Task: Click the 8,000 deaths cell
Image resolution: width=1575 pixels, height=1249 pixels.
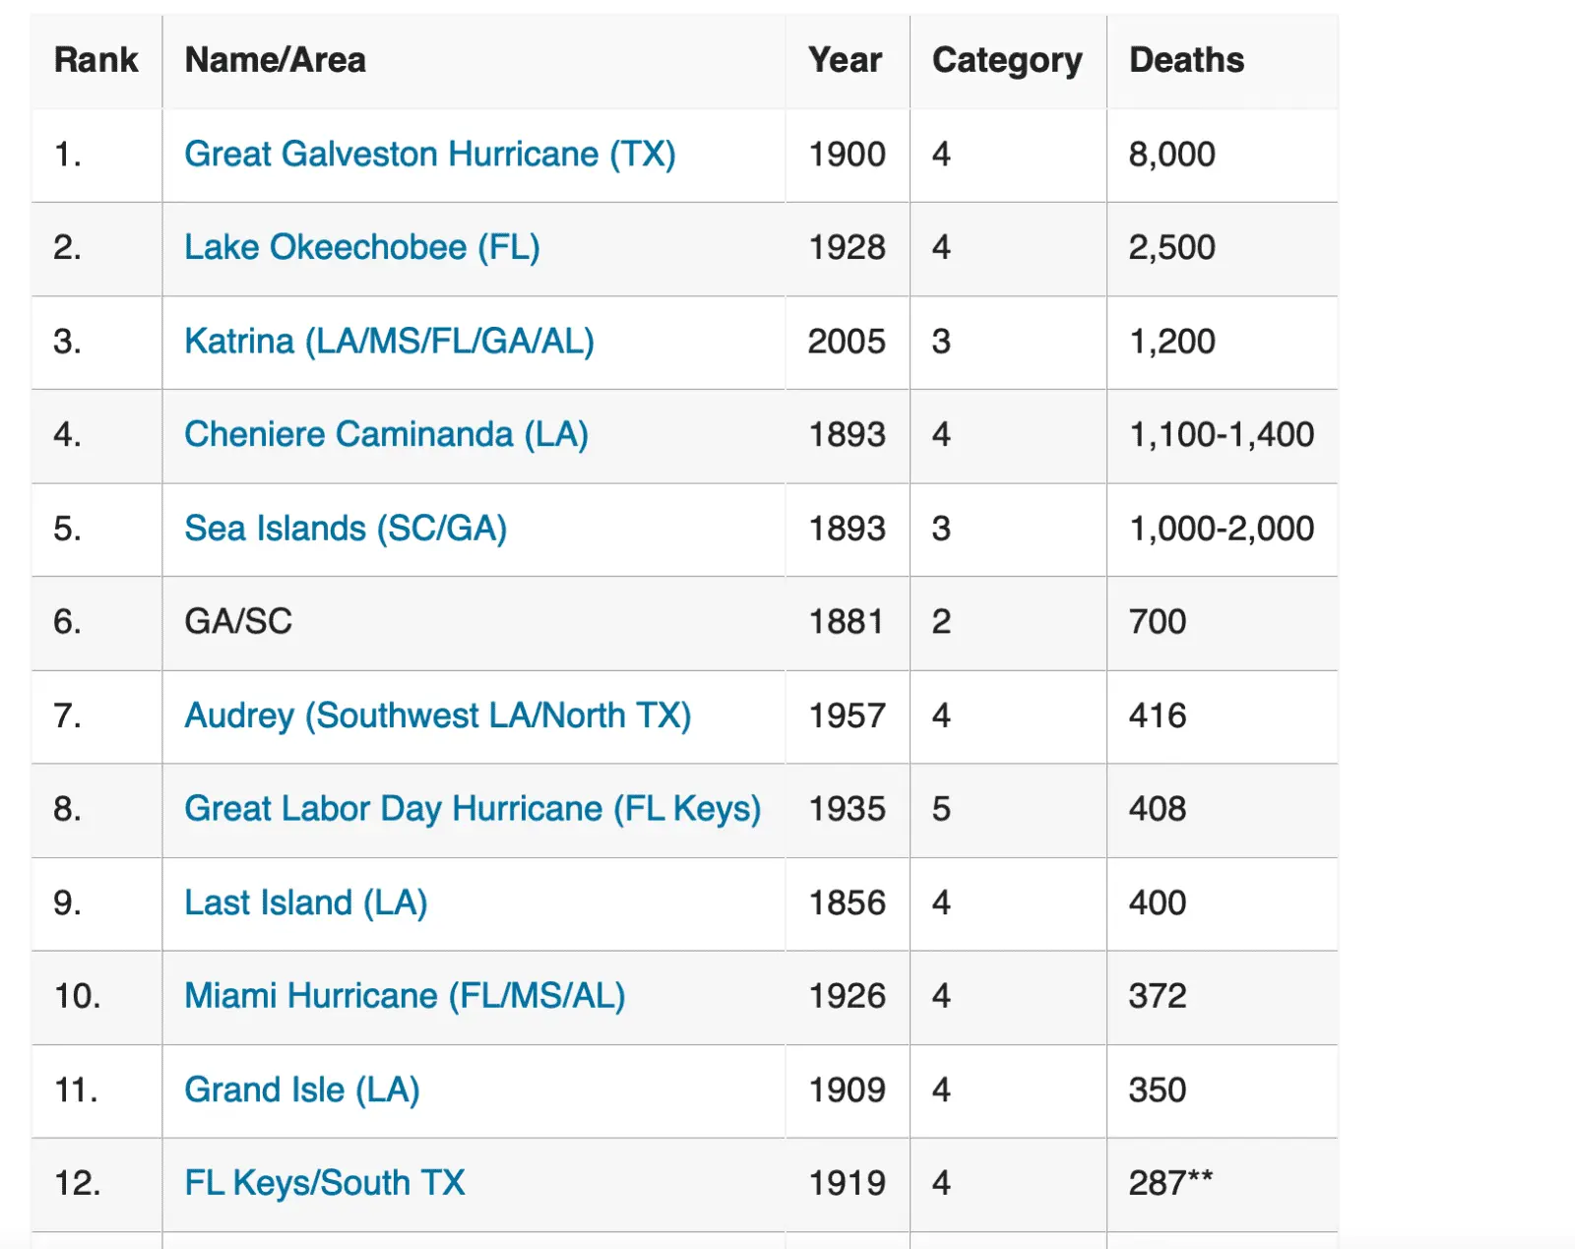Action: (x=1171, y=155)
